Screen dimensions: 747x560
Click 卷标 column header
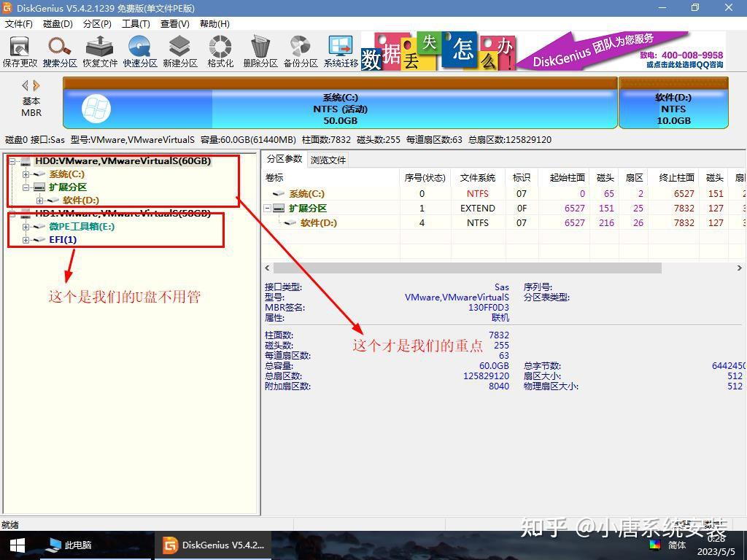[330, 178]
